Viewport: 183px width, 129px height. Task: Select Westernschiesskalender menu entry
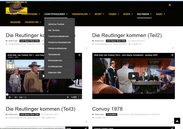coord(59,42)
